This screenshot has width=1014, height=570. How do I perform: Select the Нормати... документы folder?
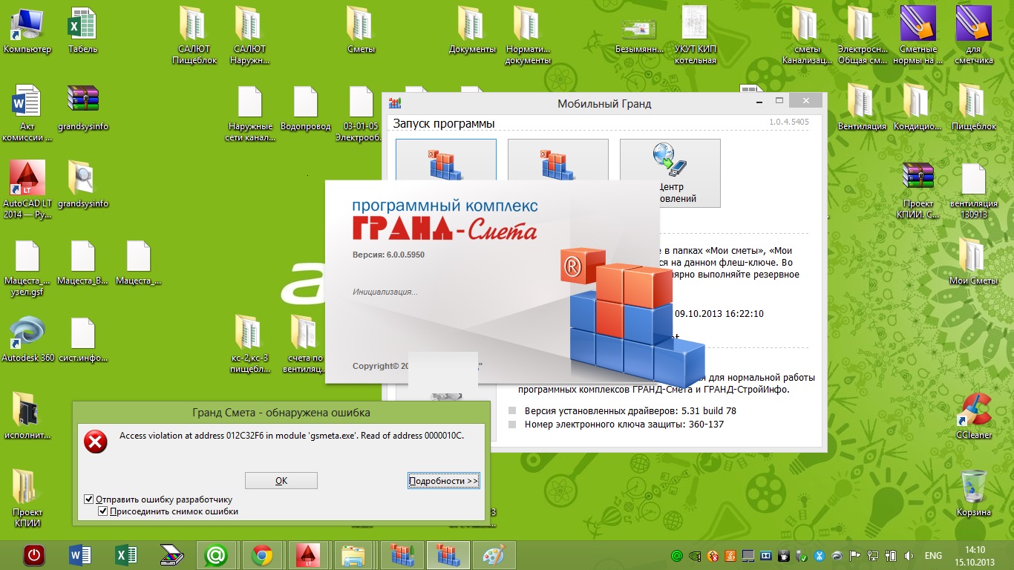point(528,36)
